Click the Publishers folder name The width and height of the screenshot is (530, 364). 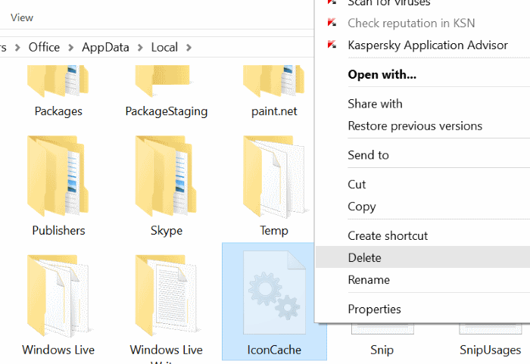[x=58, y=231]
